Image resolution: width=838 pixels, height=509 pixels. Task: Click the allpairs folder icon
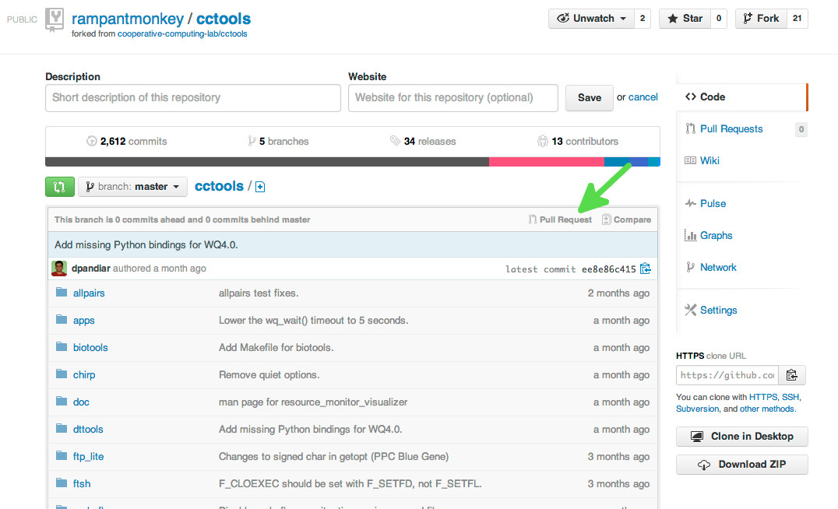pyautogui.click(x=62, y=292)
